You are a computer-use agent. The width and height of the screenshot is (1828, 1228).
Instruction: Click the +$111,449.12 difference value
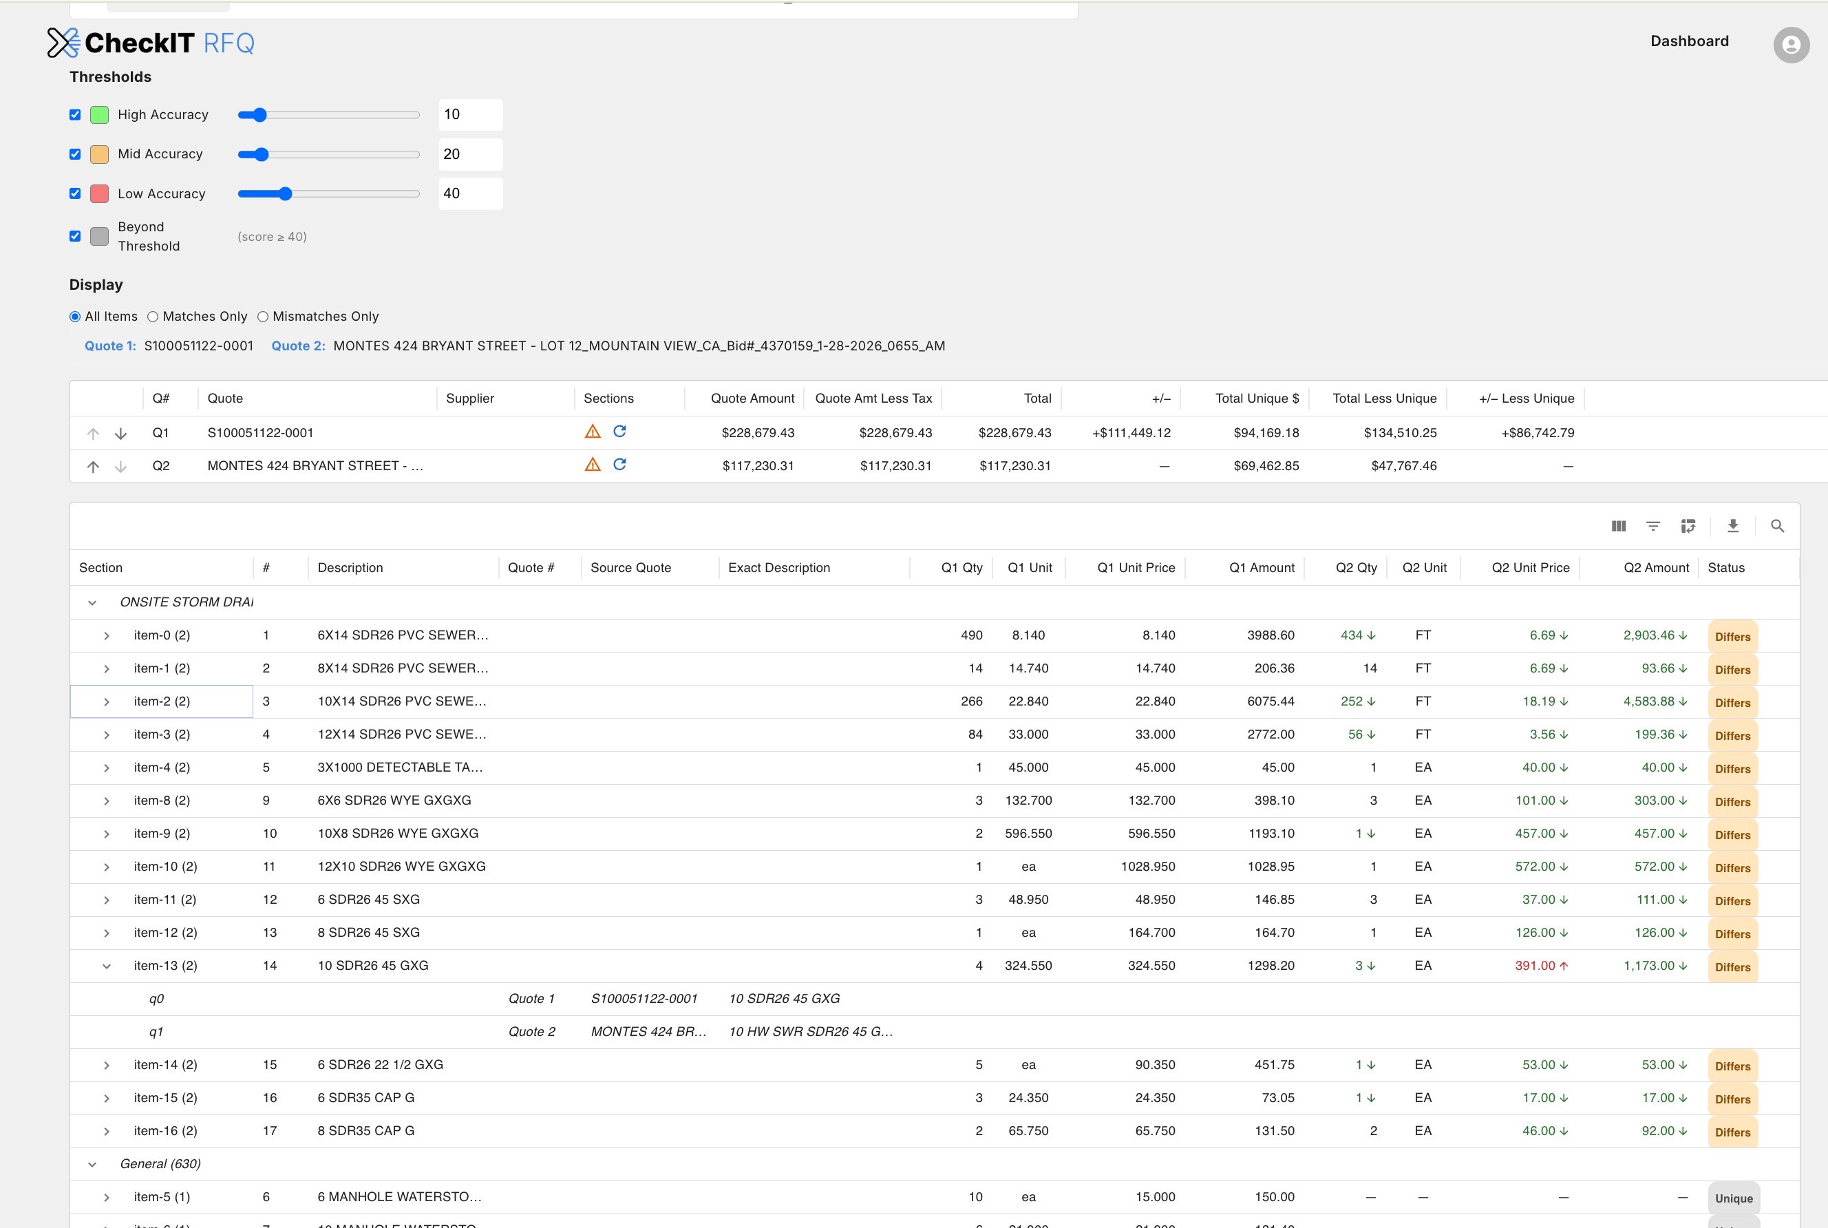click(1131, 432)
